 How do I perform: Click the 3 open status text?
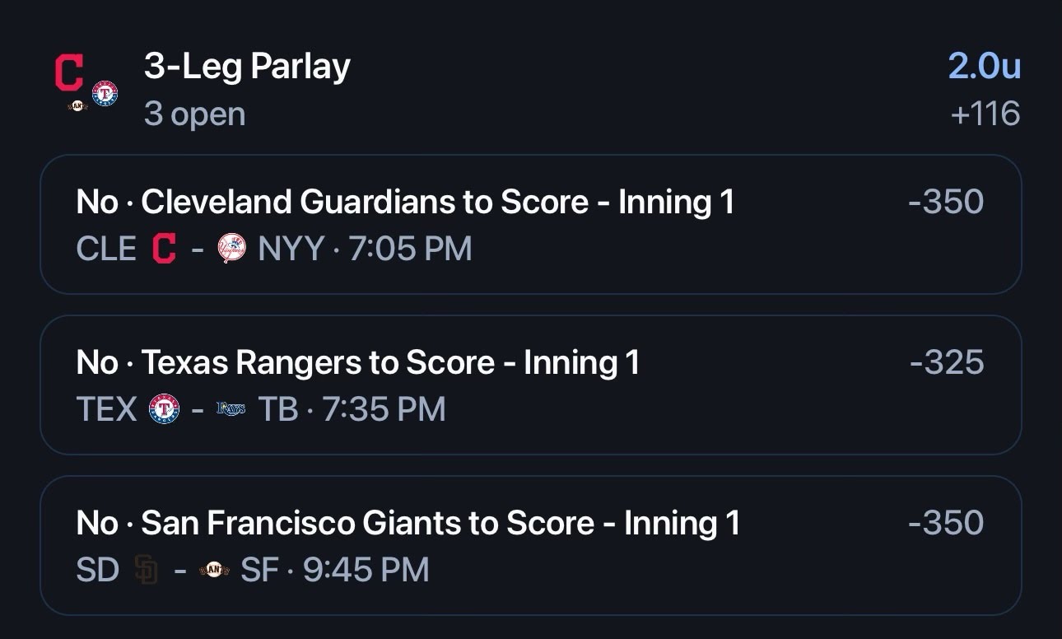point(194,114)
